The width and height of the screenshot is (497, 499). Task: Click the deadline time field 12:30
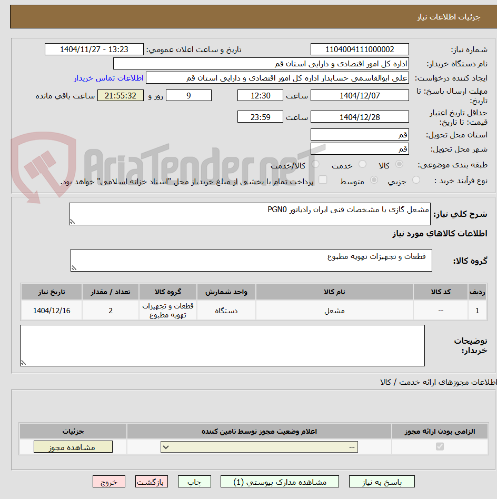[x=260, y=95]
